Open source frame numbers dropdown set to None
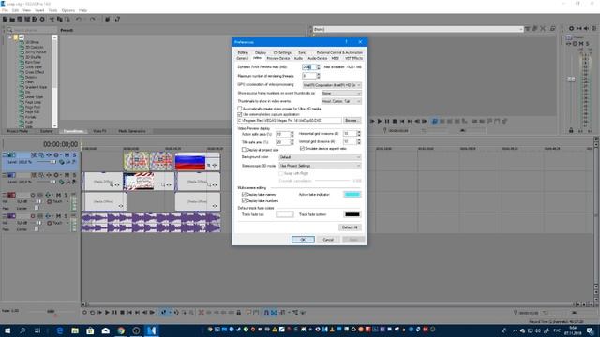600x337 pixels. point(341,94)
